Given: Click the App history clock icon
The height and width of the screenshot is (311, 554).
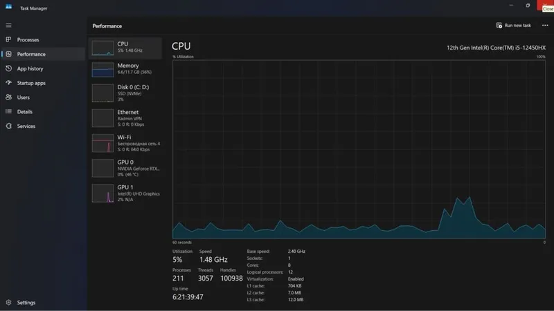Looking at the screenshot, I should pos(8,68).
